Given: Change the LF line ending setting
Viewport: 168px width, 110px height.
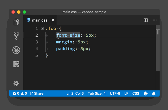Looking at the screenshot, I should [x=126, y=93].
